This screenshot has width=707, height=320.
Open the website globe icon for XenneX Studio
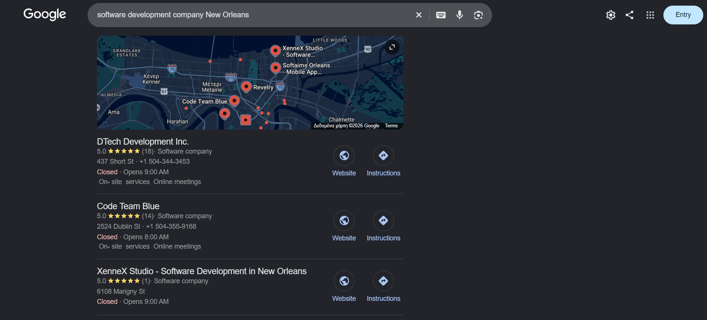(x=344, y=281)
